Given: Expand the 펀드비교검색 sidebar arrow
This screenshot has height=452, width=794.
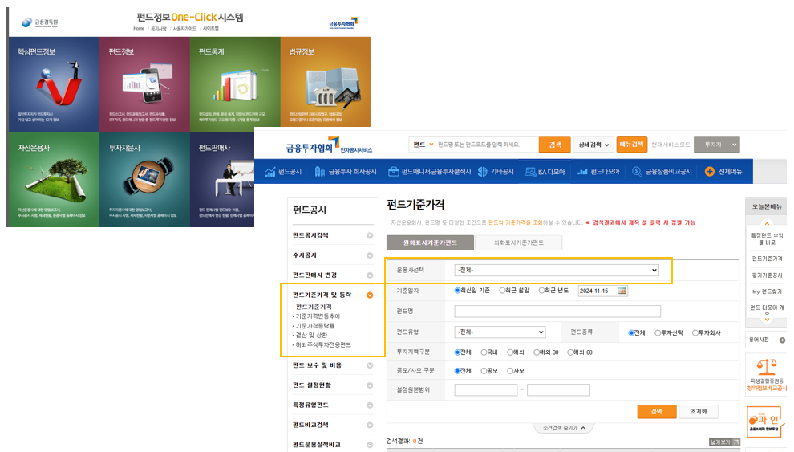Looking at the screenshot, I should 370,425.
